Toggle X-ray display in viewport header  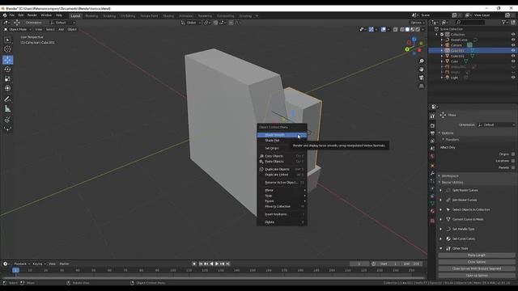click(396, 29)
